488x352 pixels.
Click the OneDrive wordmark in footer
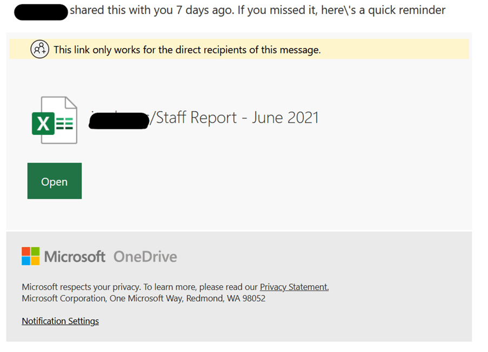(145, 256)
